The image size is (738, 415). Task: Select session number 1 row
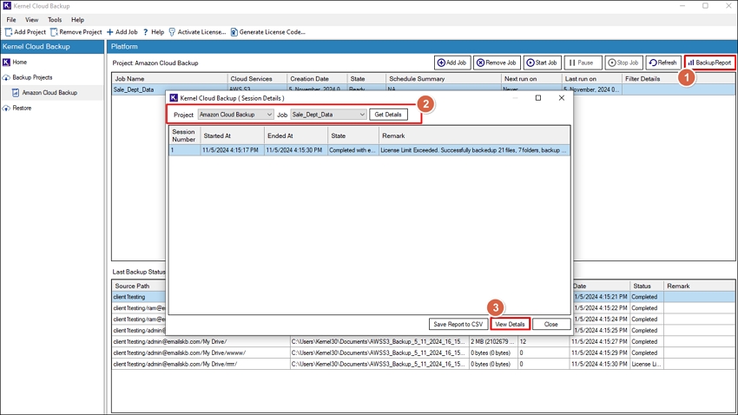[370, 150]
